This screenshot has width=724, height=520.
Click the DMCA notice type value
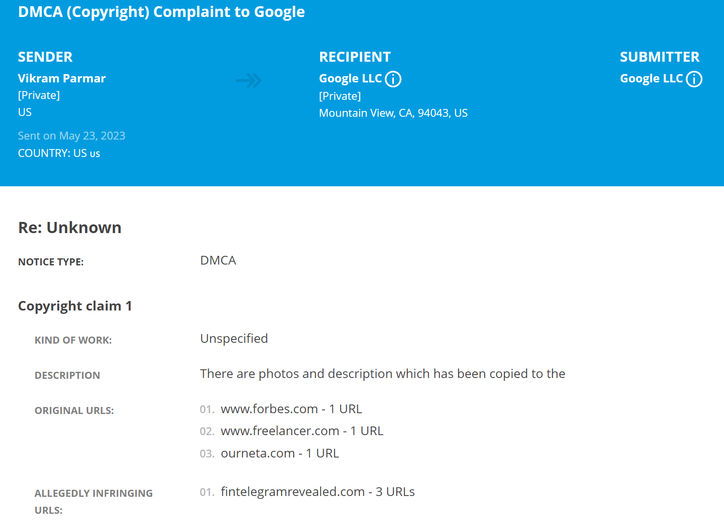pos(218,260)
